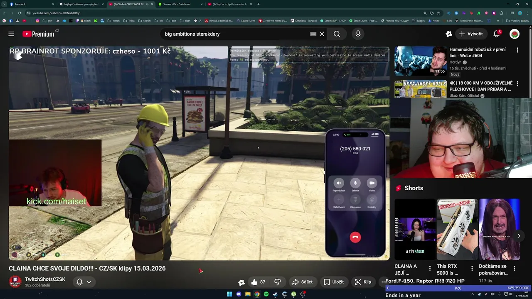Toggle Video on the in-game phone call
This screenshot has width=532, height=299.
(372, 183)
